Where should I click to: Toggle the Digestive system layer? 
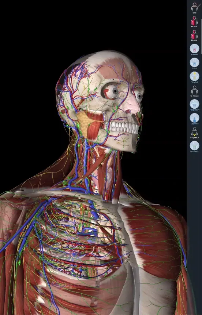194,118
